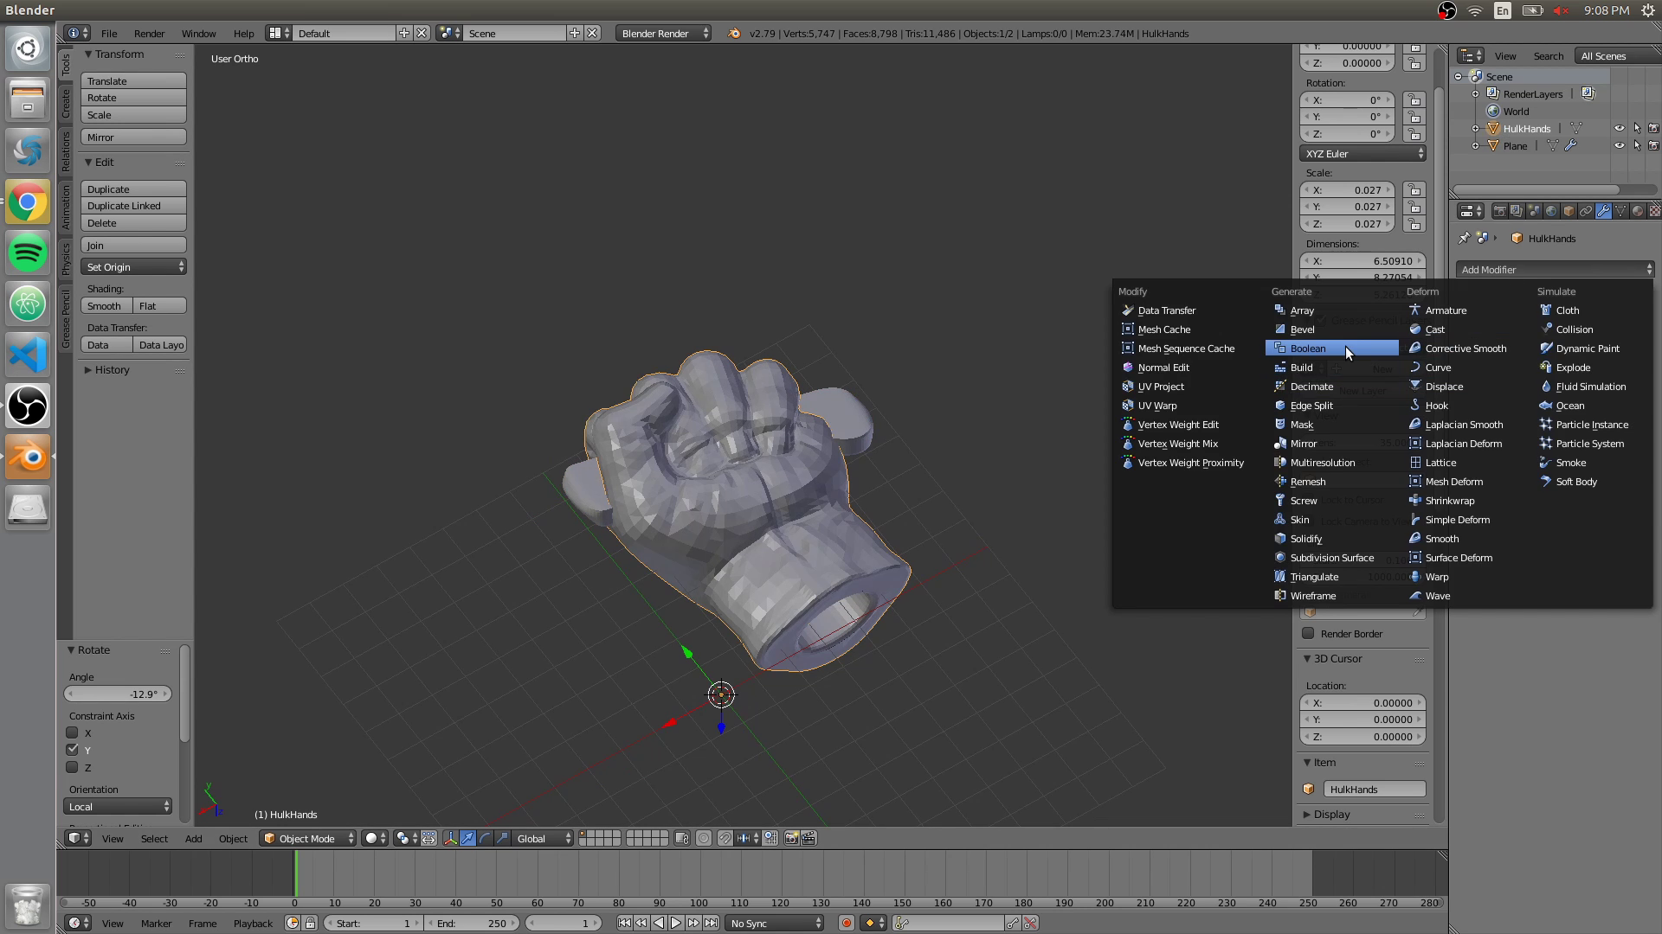Screen dimensions: 1662x934
Task: Open the Object Mode interaction dropdown
Action: click(307, 838)
